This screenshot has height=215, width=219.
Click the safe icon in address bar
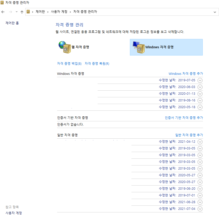point(28,12)
